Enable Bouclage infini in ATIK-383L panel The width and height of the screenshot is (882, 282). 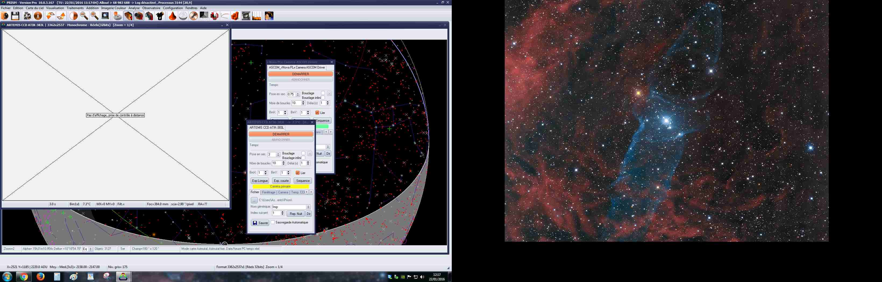click(x=303, y=158)
